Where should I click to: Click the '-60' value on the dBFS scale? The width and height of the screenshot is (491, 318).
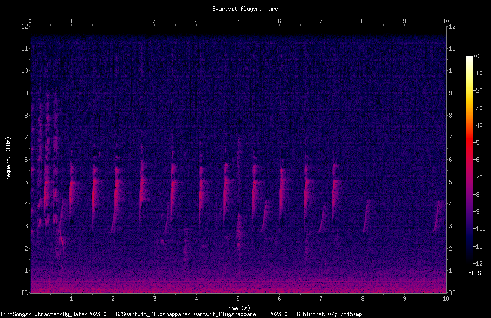coord(477,160)
